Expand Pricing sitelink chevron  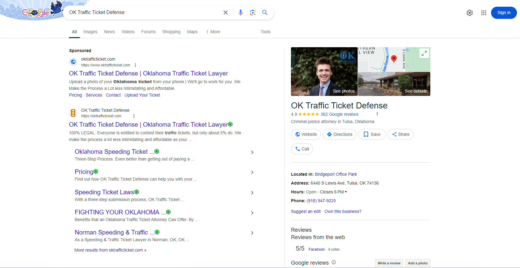[252, 172]
